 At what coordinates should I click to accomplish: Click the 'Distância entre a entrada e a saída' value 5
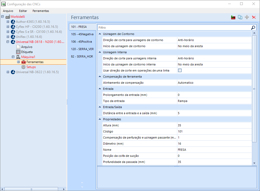click(214, 113)
